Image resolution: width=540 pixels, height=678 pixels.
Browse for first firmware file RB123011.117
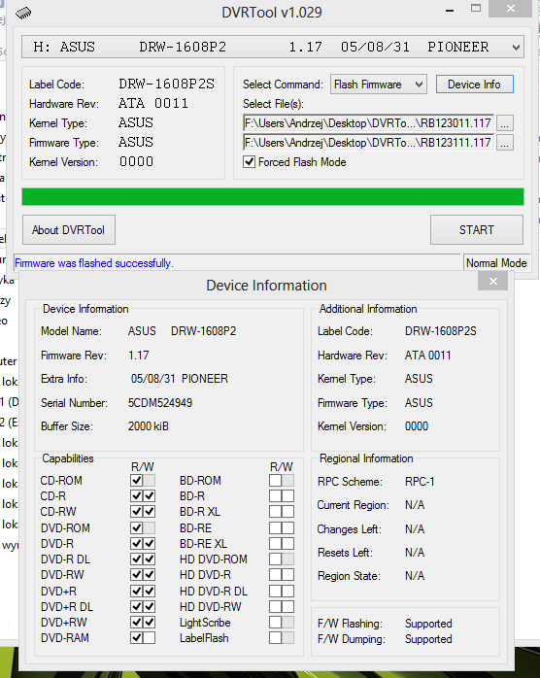tap(504, 123)
